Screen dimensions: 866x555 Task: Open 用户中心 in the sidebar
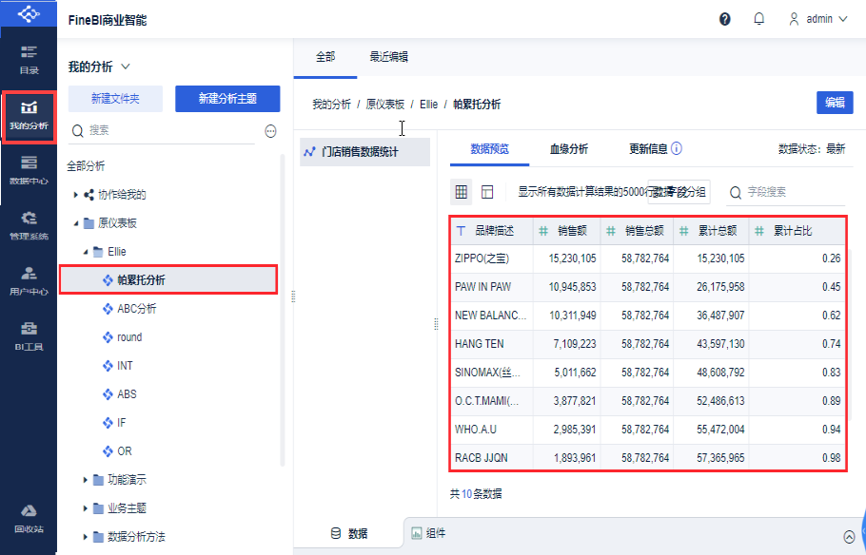click(29, 280)
